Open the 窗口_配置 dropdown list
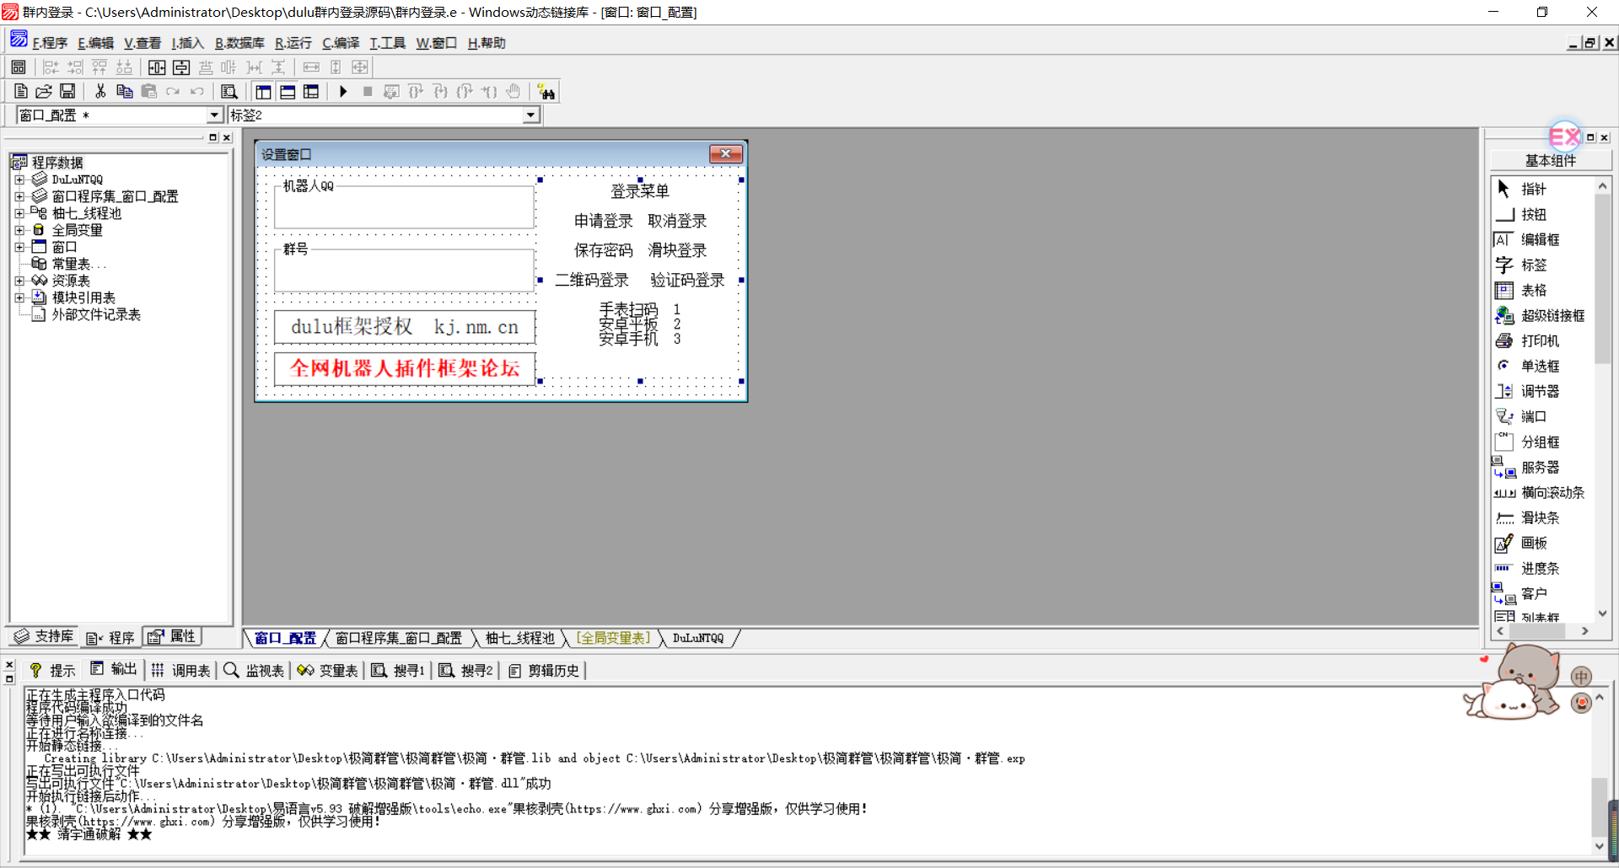This screenshot has height=868, width=1619. pos(214,115)
